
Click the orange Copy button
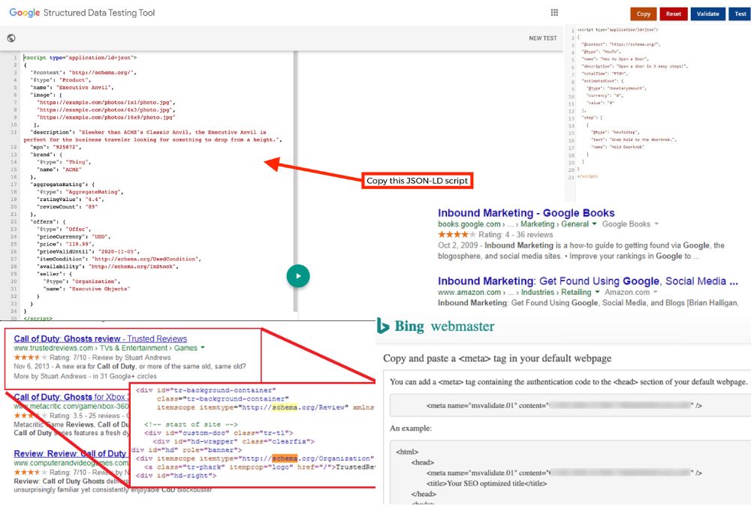pyautogui.click(x=644, y=14)
